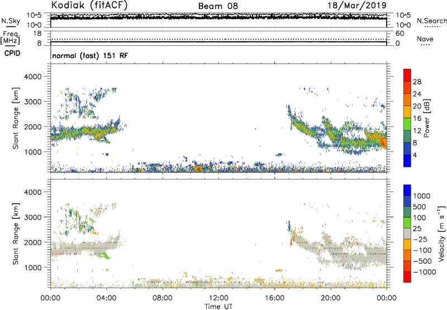
Task: Click the 'Velocity [m s-1]' color bar label
Action: tap(441, 233)
